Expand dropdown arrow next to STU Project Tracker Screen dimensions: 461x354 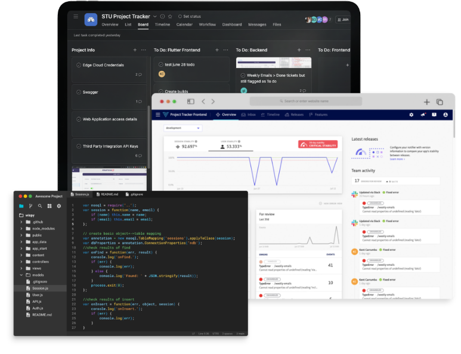click(155, 17)
